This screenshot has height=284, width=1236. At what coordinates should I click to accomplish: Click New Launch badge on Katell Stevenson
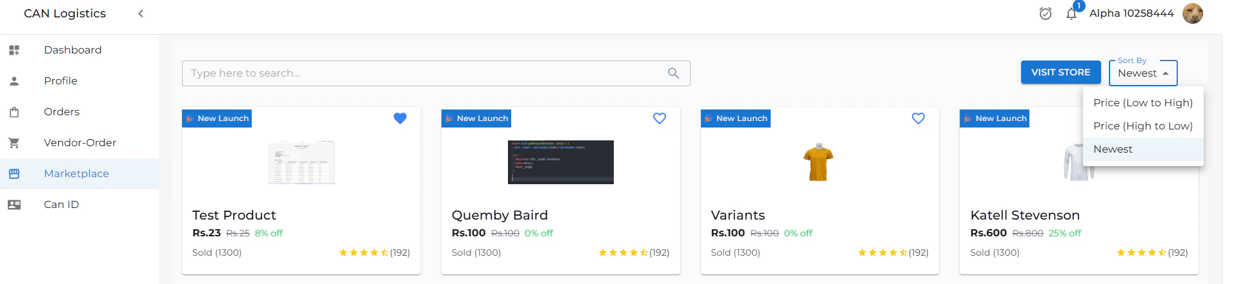coord(995,118)
